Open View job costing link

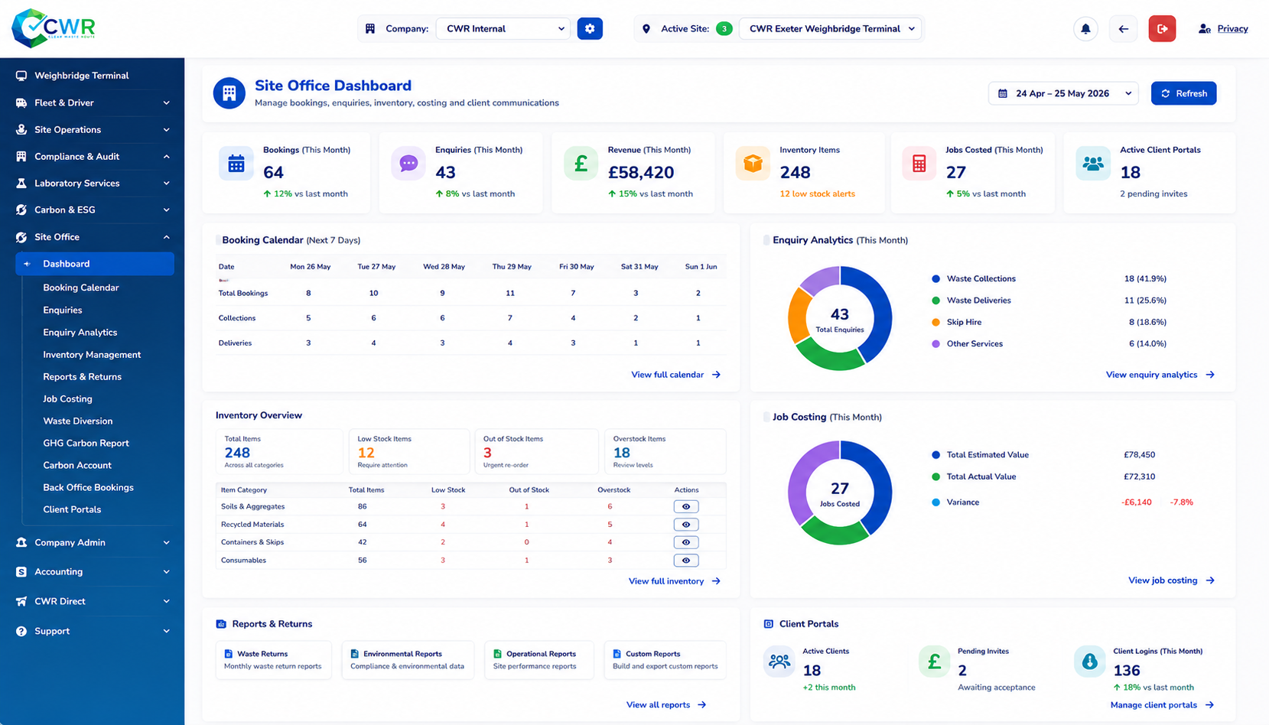[x=1171, y=580]
